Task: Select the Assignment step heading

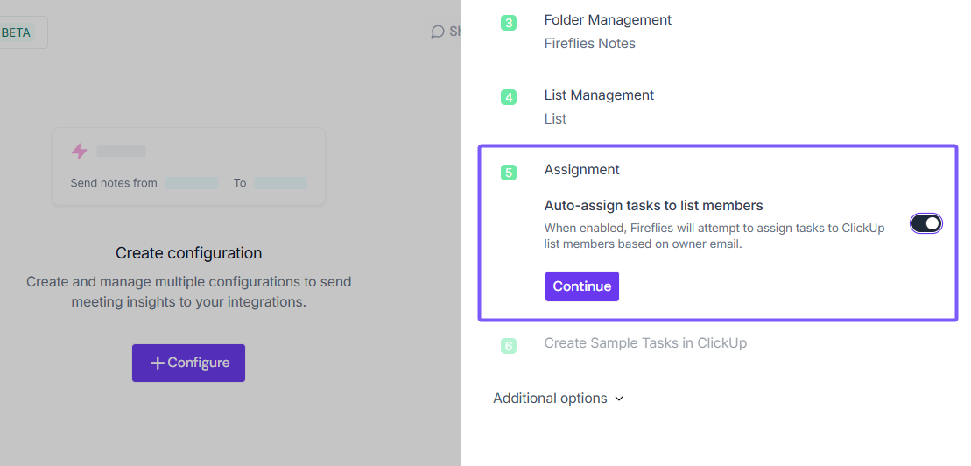Action: coord(581,170)
